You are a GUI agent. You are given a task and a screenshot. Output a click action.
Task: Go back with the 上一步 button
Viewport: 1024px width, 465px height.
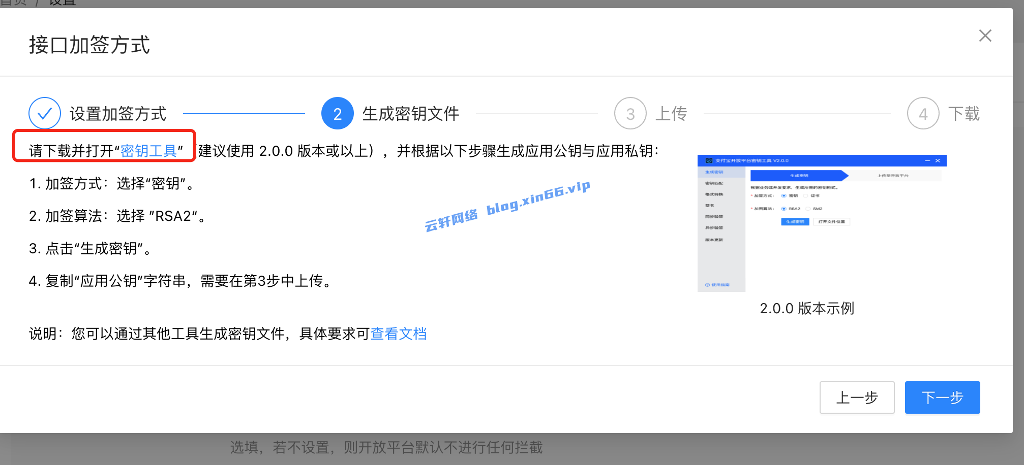coord(857,397)
